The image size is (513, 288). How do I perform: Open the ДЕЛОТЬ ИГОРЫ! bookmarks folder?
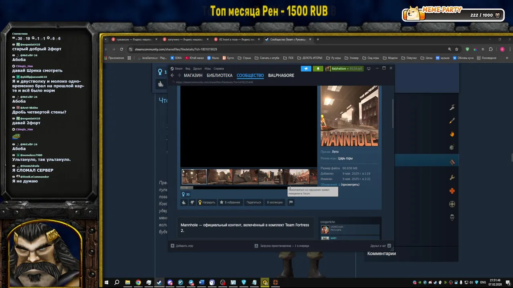(309, 58)
